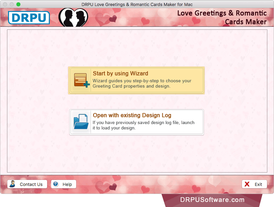The height and width of the screenshot is (207, 274).
Task: Exit the application via Exit button
Action: [254, 184]
